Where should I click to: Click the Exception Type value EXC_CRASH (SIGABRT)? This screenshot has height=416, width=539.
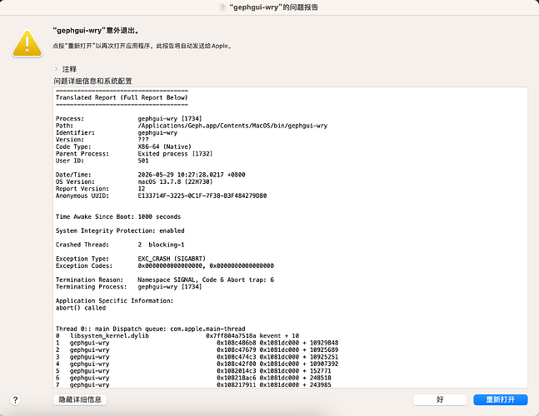[172, 259]
